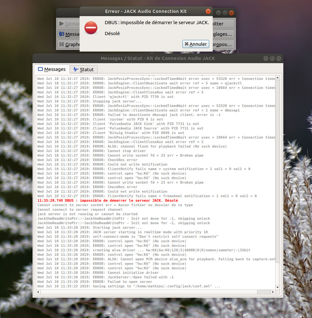Click line 'JACK server starting in realtime mode'

point(122,232)
